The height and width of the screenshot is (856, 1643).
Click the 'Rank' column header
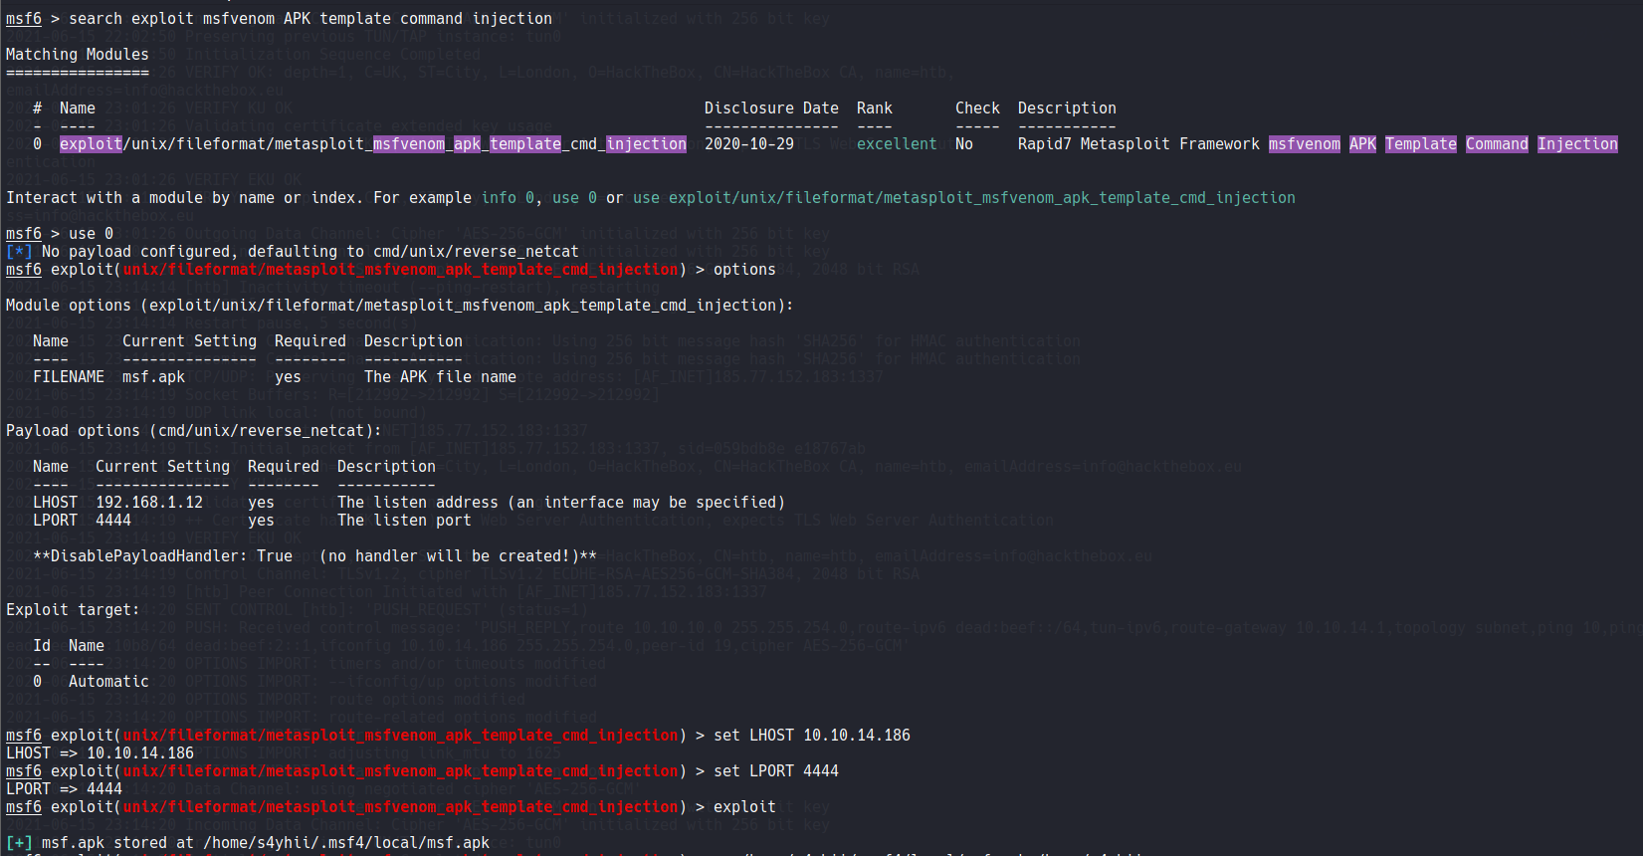[875, 108]
